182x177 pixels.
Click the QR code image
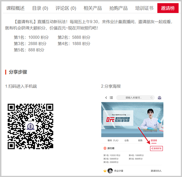30,126
